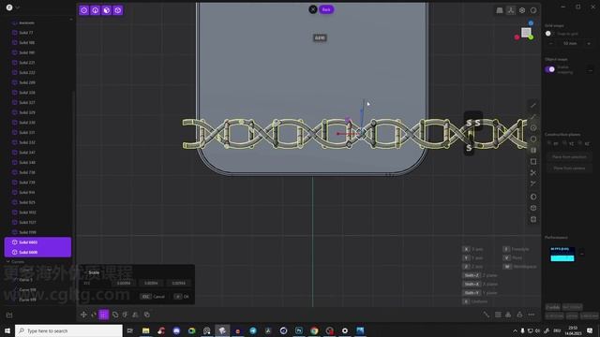
Task: Click the orientation gizmo white cube face
Action: tap(526, 33)
